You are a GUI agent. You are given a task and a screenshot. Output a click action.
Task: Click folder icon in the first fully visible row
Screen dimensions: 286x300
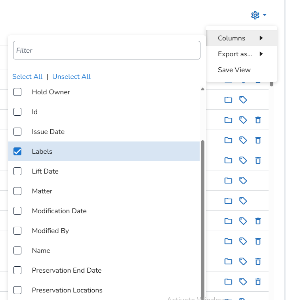(228, 100)
